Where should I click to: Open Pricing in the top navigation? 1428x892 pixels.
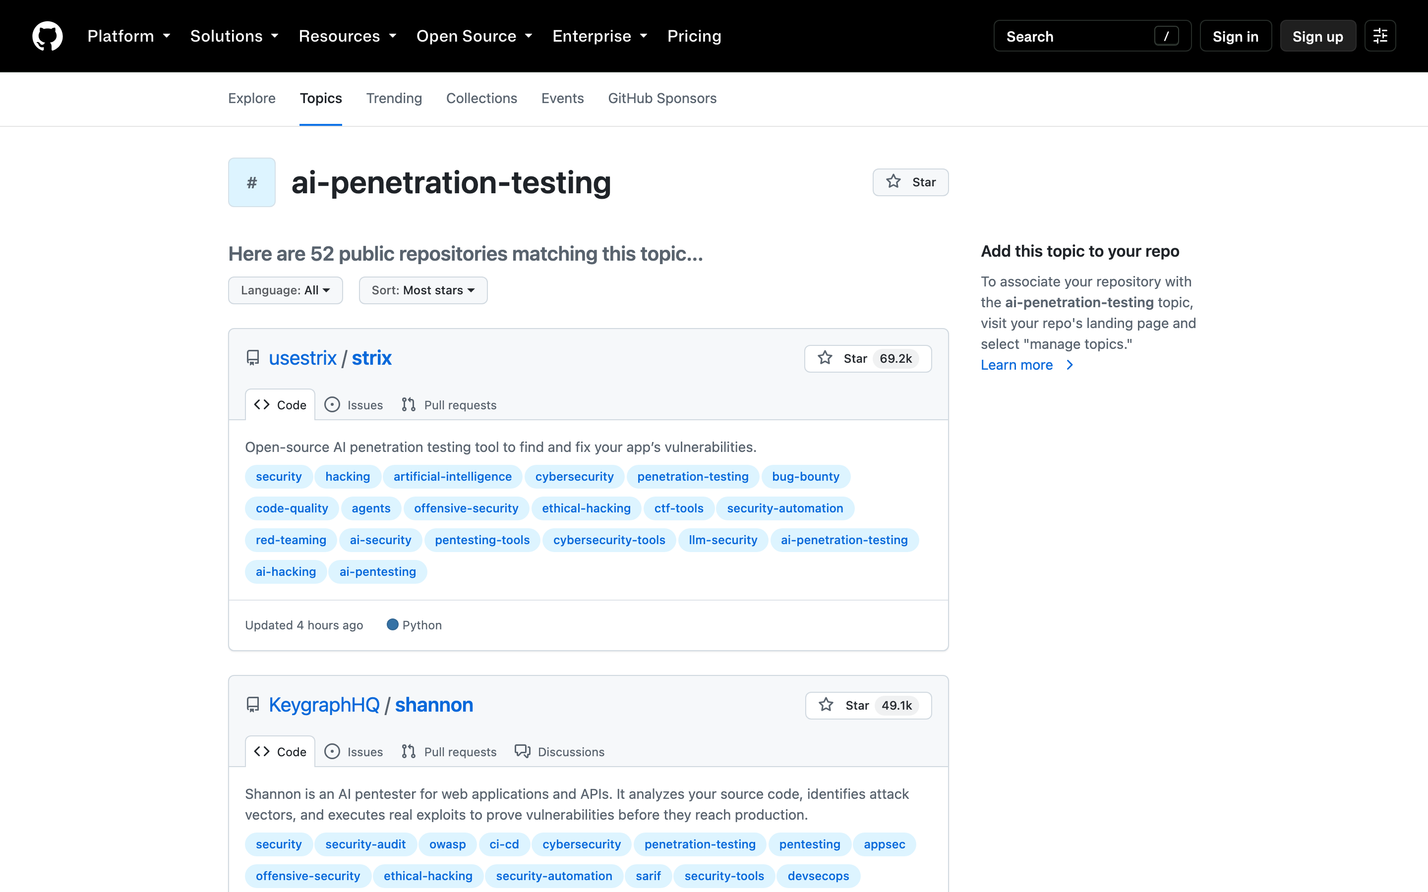[694, 36]
